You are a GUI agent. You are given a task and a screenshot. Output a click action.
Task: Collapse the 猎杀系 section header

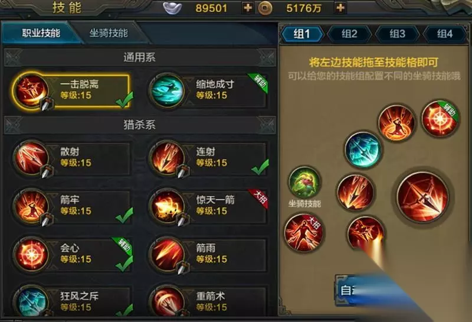coord(140,125)
